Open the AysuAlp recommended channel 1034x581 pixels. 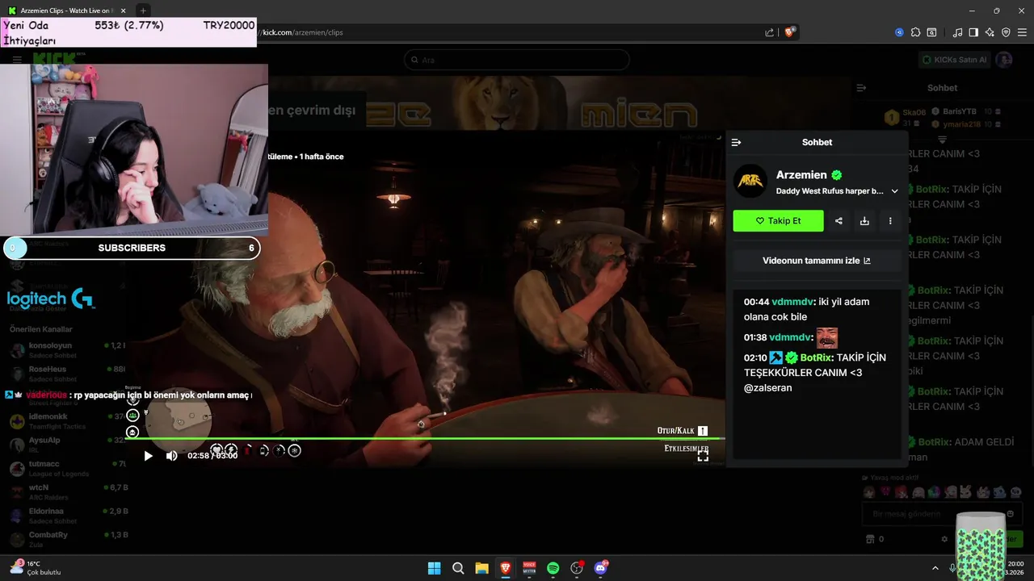tap(66, 445)
